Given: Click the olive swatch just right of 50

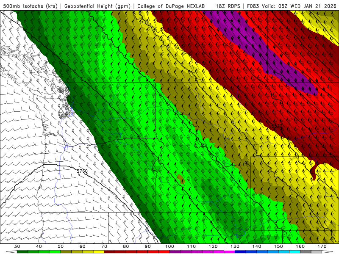Looking at the screenshot, I should [66, 252].
